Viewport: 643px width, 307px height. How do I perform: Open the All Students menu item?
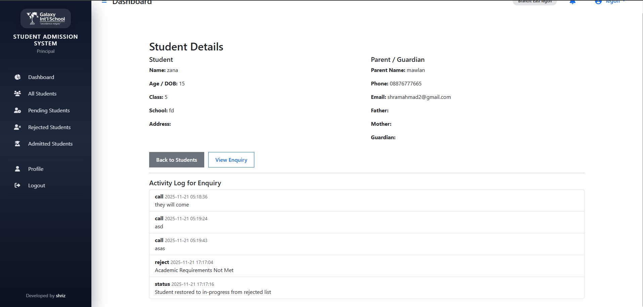(x=42, y=93)
